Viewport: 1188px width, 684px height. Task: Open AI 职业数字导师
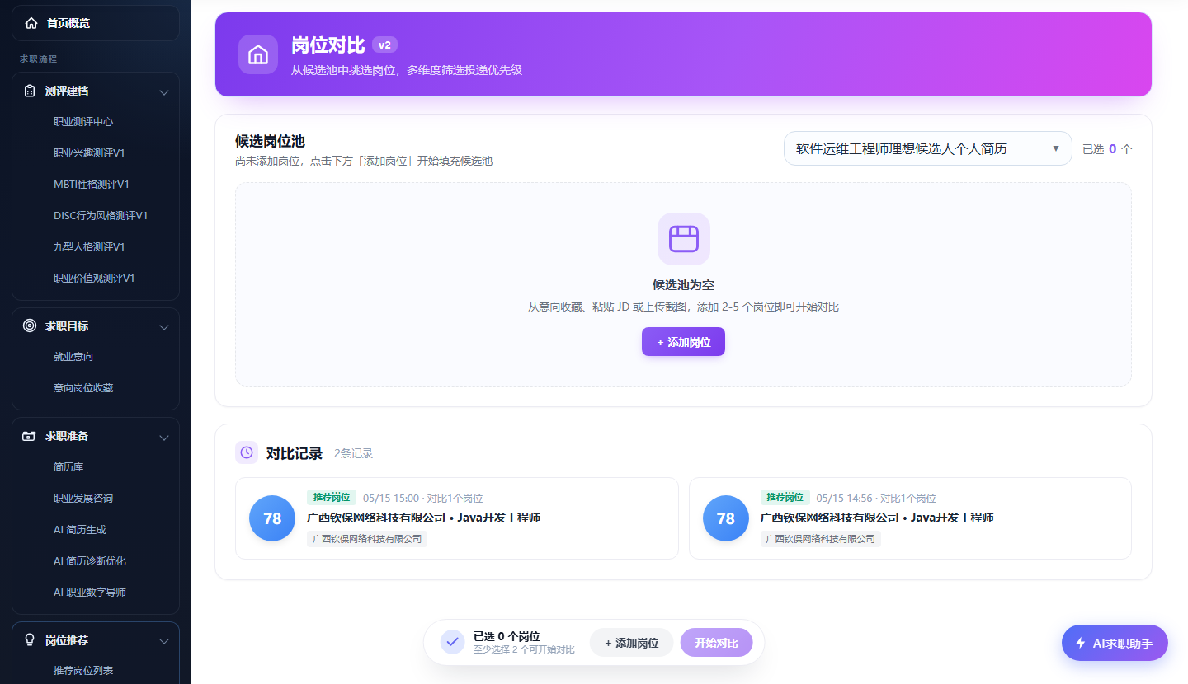click(90, 593)
